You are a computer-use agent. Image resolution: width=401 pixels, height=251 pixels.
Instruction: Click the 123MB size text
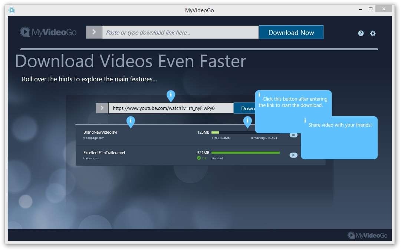click(203, 132)
